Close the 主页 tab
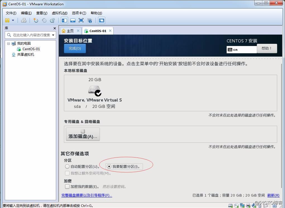 78,31
